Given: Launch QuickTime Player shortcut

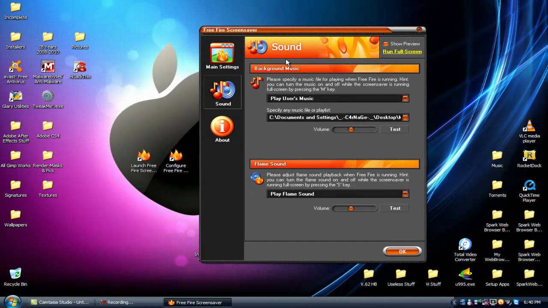Looking at the screenshot, I should click(530, 190).
